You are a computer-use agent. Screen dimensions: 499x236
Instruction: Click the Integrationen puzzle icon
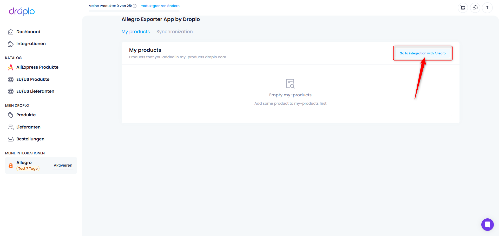pos(11,44)
